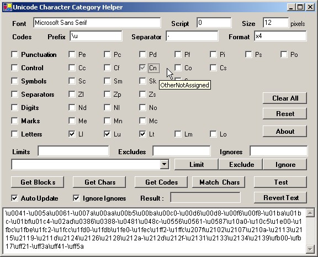Open the About dialog button
Viewport: 318px width, 257px height.
285,132
